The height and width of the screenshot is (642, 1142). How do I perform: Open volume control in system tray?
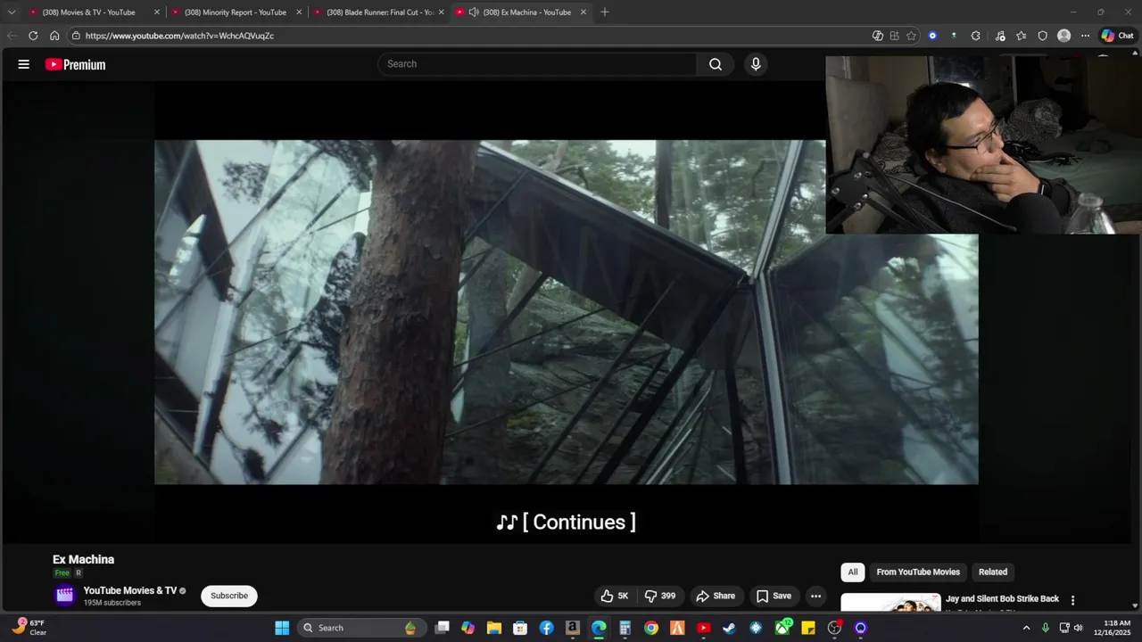pos(1079,628)
